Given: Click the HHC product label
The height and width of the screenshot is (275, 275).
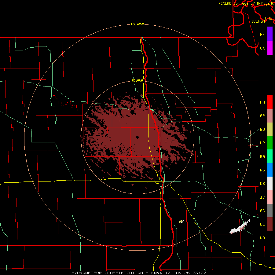Looking at the screenshot, I should (x=268, y=18).
